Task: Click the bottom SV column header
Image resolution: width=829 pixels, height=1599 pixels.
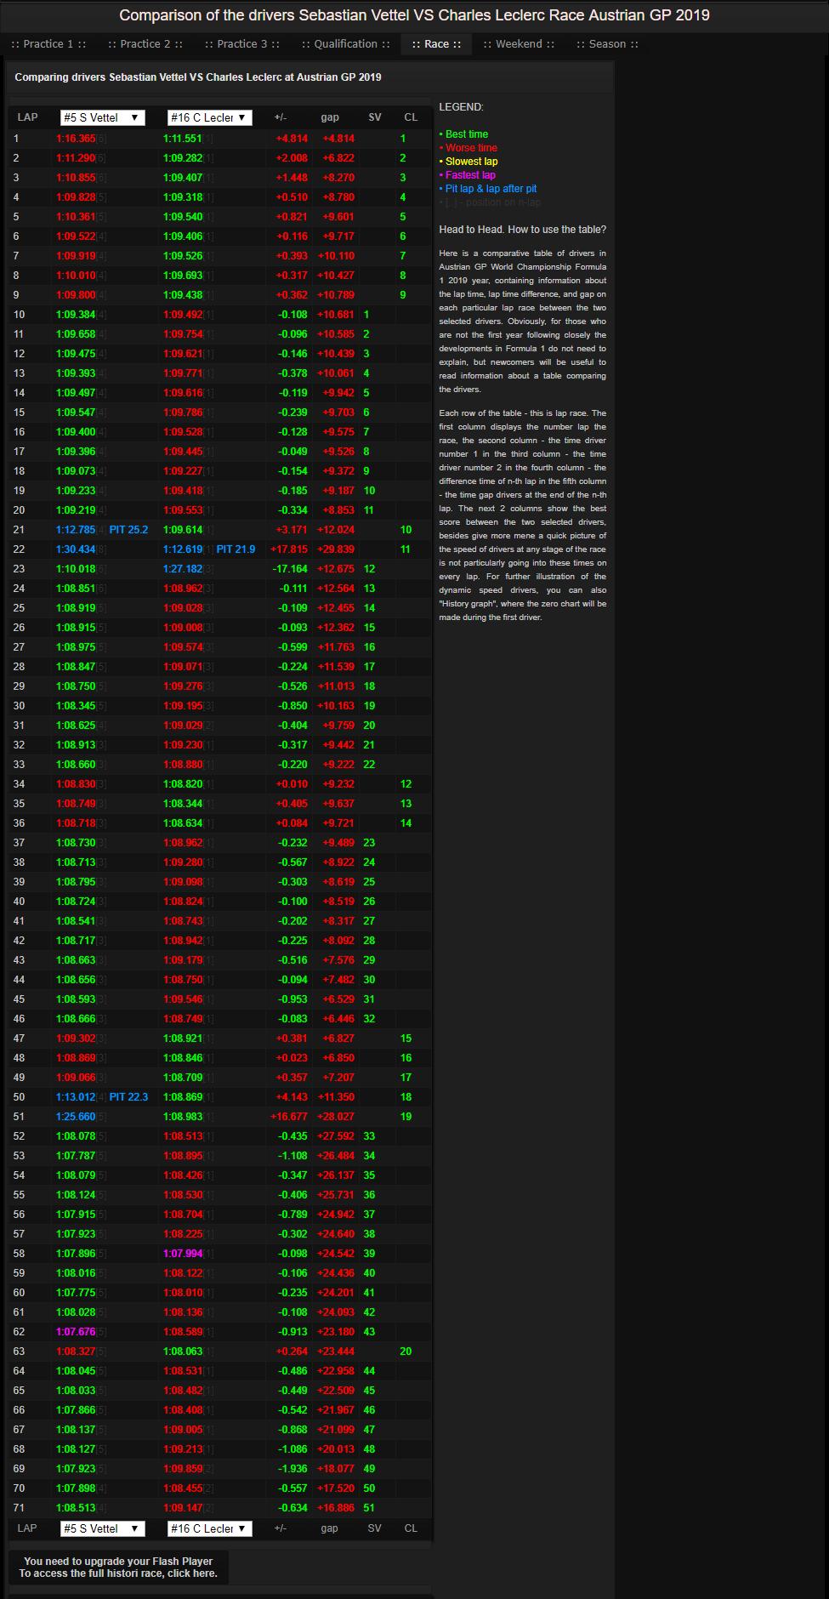Action: coord(375,1528)
